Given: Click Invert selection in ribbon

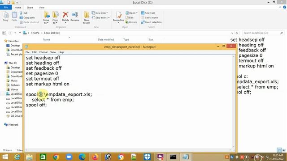Looking at the screenshot, I should coord(152,22).
